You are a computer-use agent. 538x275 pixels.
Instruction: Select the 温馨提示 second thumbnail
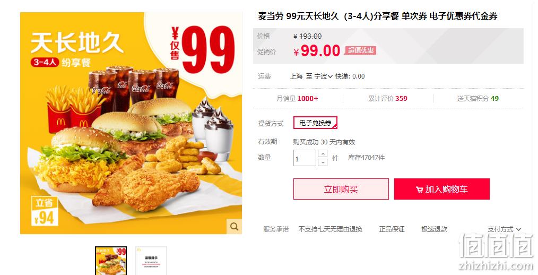pyautogui.click(x=151, y=261)
